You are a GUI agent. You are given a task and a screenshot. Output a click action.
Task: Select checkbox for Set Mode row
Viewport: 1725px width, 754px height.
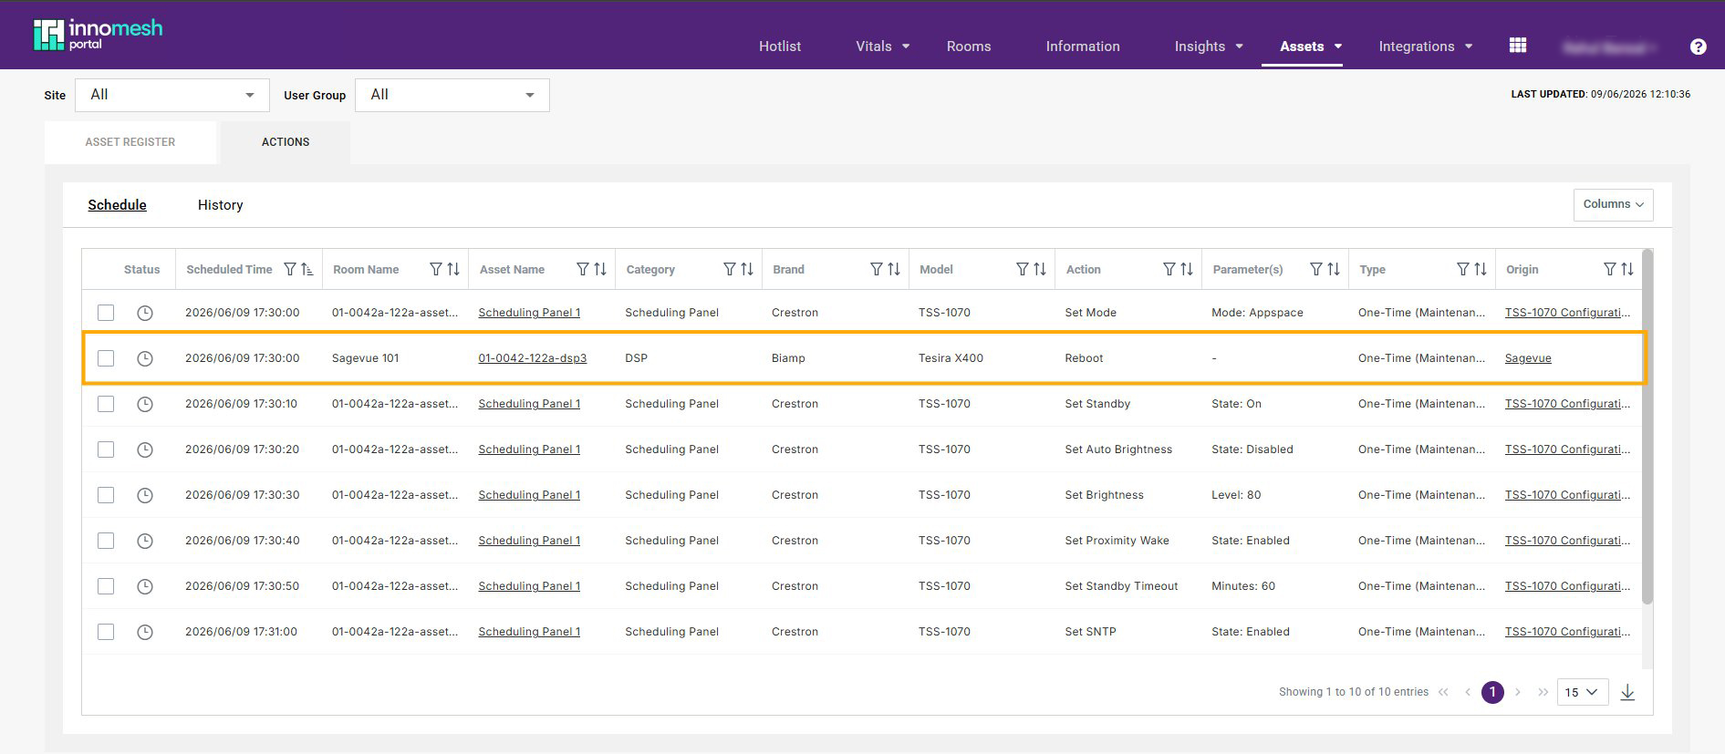pos(106,313)
